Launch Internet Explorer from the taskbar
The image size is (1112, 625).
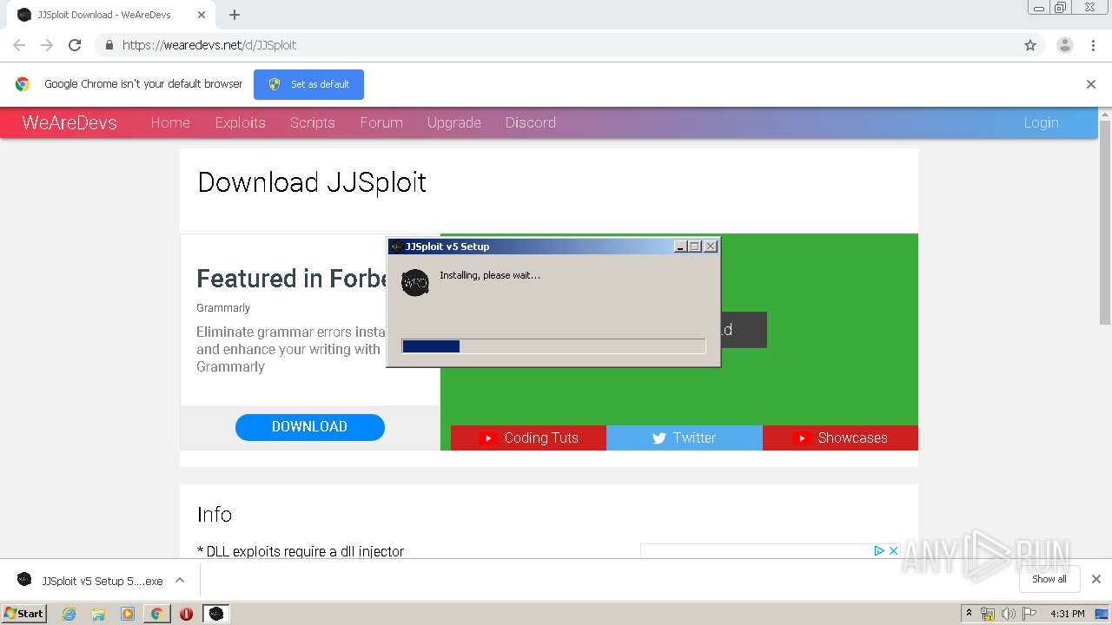pyautogui.click(x=69, y=614)
